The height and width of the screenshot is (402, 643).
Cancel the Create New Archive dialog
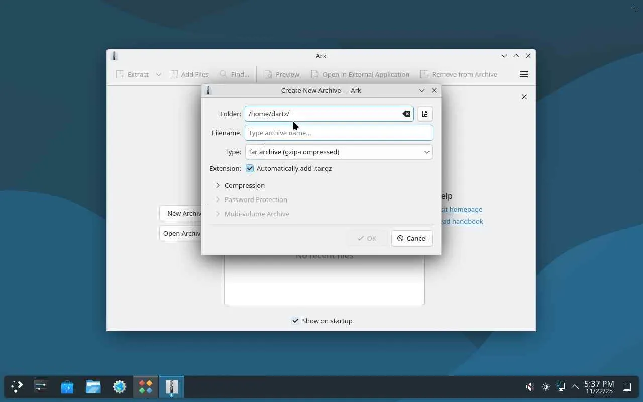[x=412, y=238]
